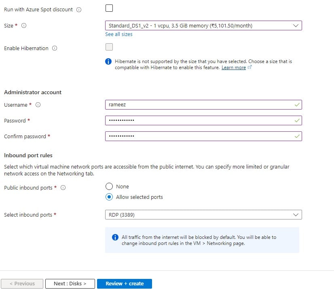Click blue info icon in traffic blocked notice
Screen dimensions: 334x289
coord(115,237)
